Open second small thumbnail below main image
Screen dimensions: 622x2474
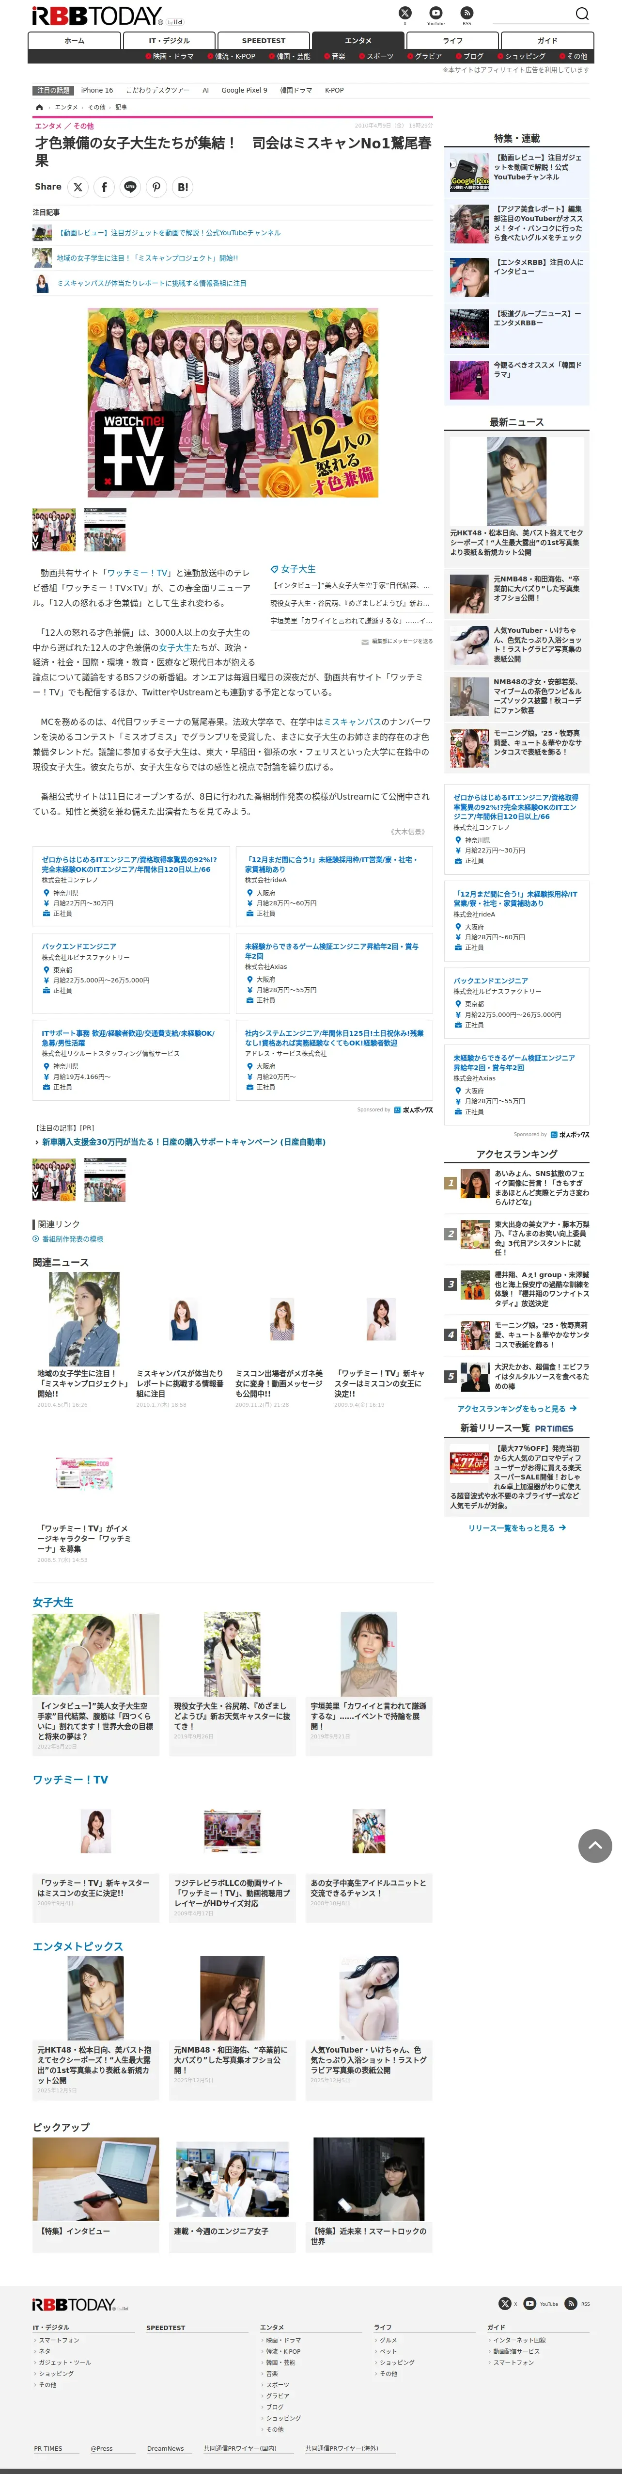[x=105, y=529]
